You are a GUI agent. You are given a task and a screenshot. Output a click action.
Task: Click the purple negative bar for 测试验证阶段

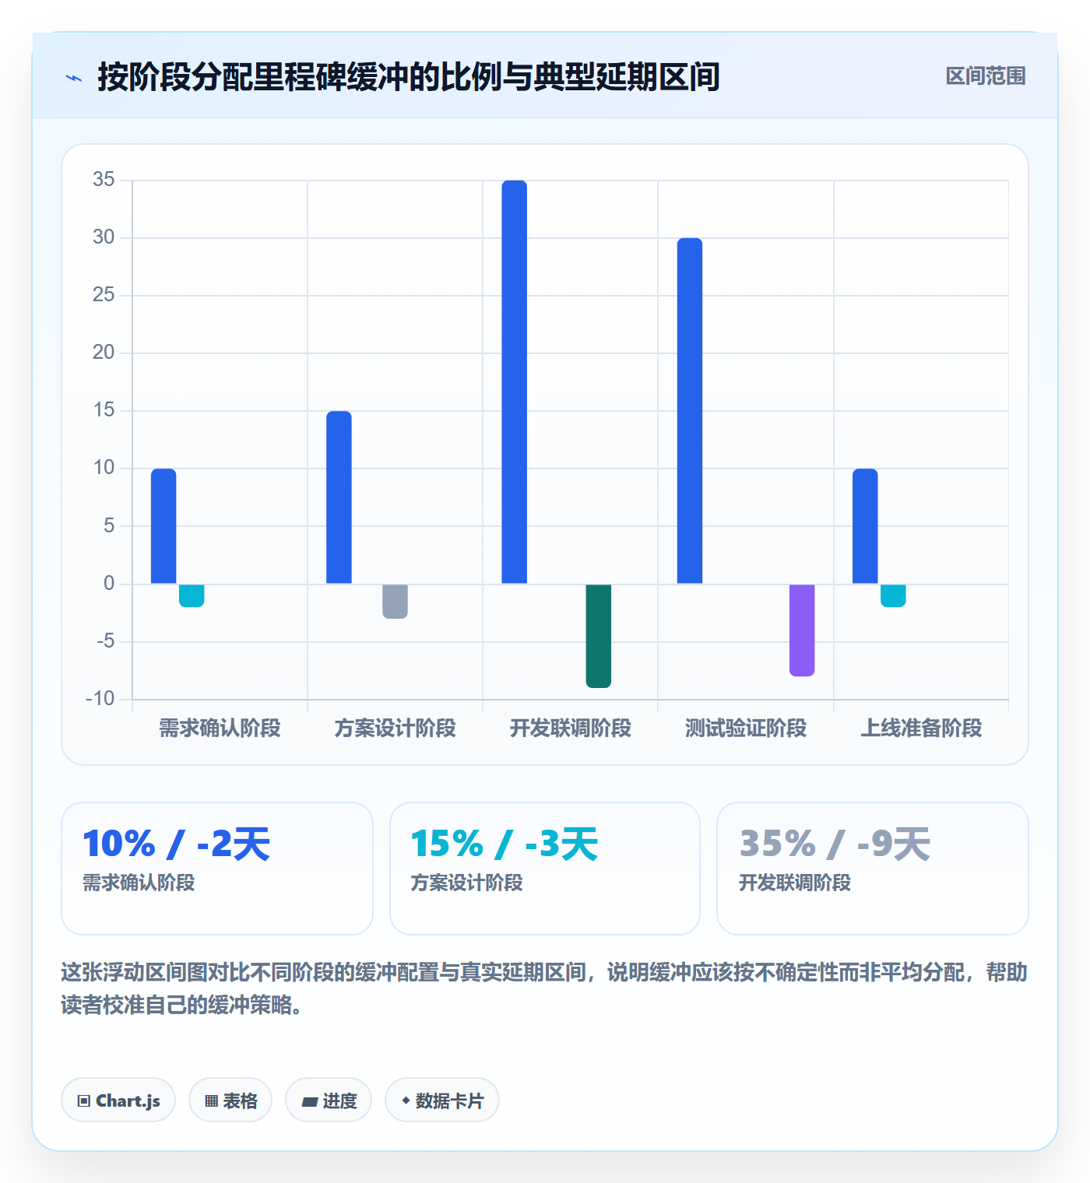[802, 630]
